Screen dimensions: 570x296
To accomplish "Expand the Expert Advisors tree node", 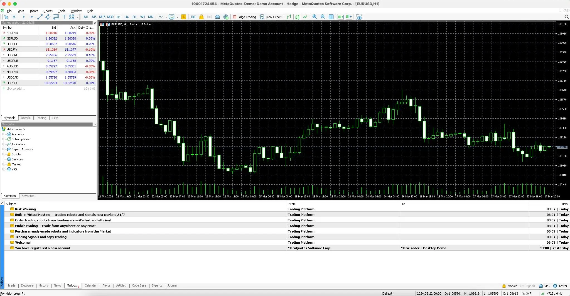I will 4,149.
